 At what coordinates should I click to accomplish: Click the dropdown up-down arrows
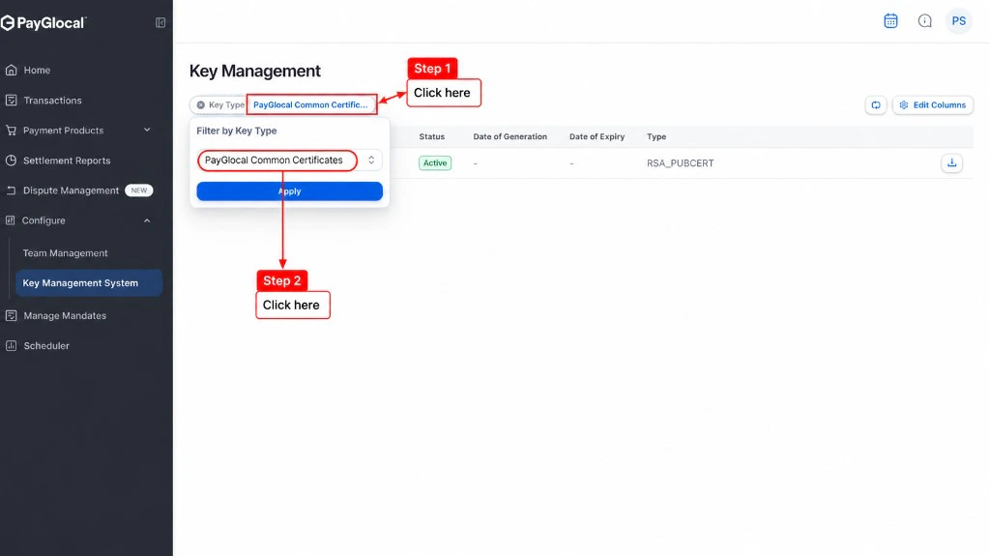coord(371,161)
